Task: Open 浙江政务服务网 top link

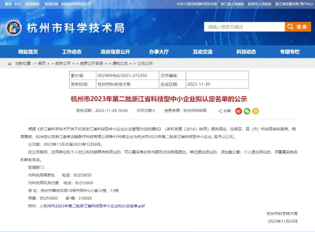Action: (286, 4)
